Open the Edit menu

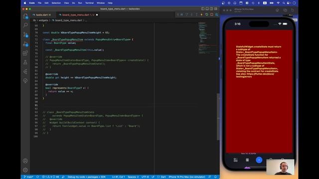coord(46,3)
